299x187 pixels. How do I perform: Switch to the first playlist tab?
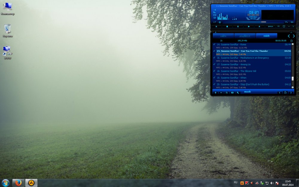coord(223,36)
